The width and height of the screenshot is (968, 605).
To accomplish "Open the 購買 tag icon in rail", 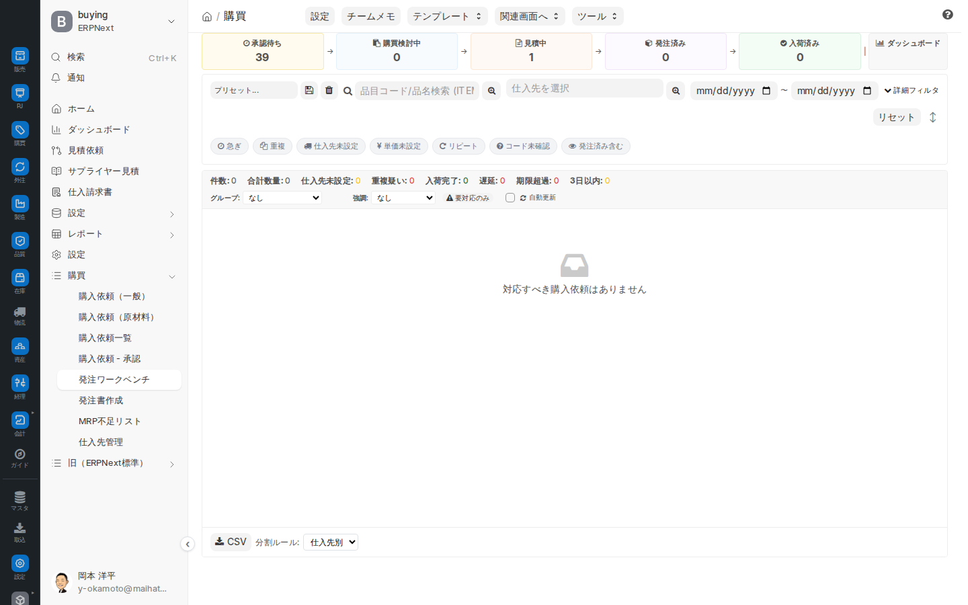I will click(20, 130).
